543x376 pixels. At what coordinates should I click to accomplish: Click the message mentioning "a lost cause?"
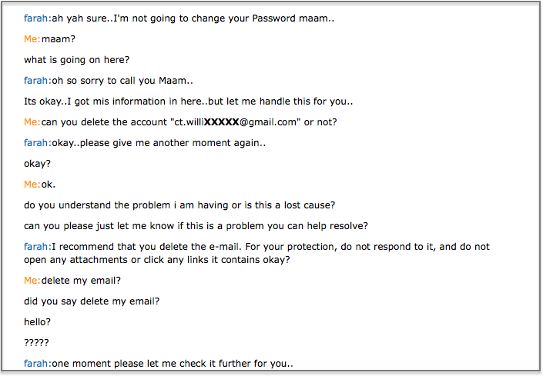(x=179, y=205)
